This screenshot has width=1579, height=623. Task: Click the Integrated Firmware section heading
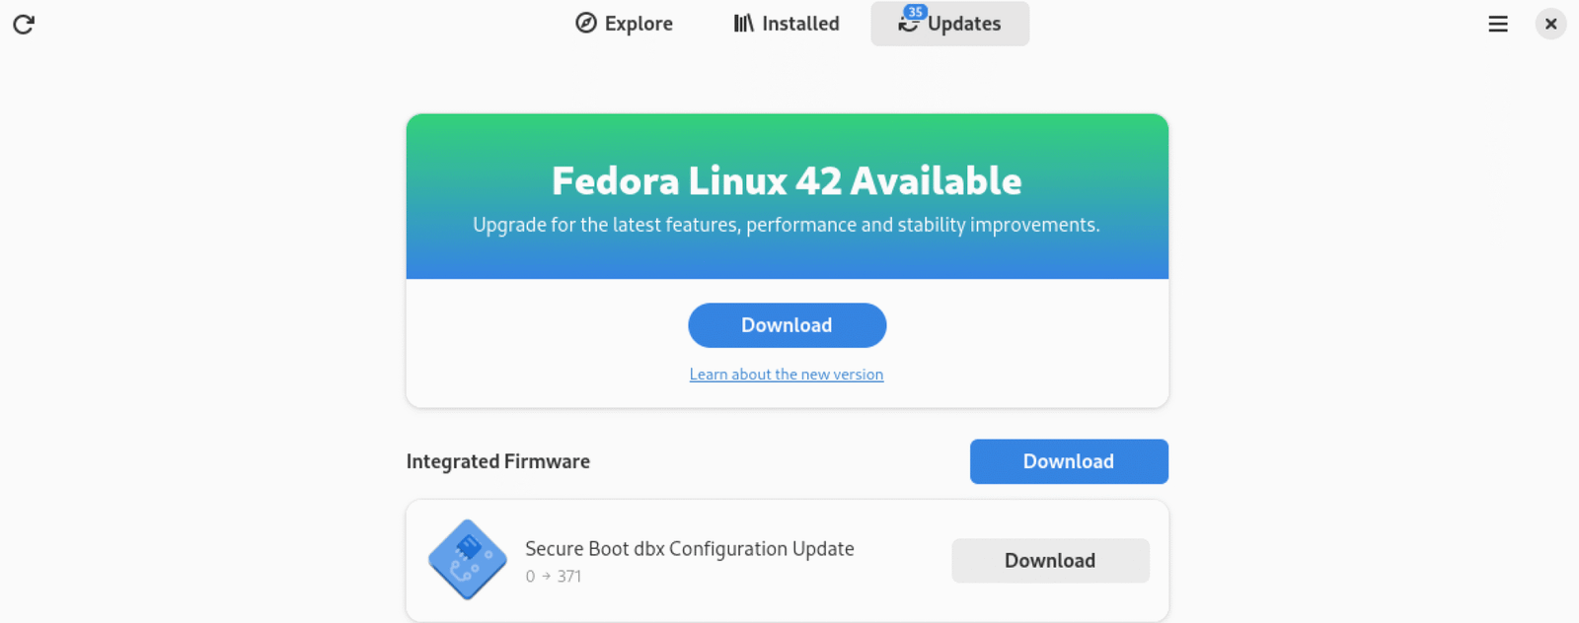point(498,461)
